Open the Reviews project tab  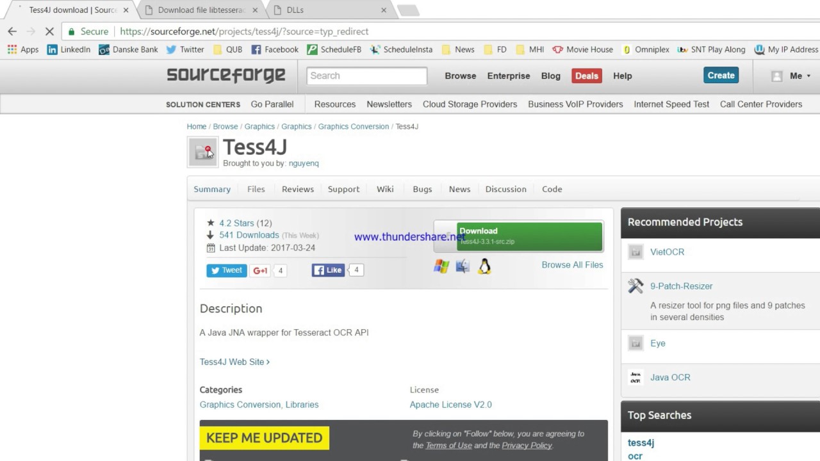pyautogui.click(x=298, y=189)
